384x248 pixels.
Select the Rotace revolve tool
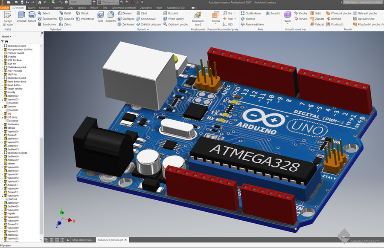point(32,17)
